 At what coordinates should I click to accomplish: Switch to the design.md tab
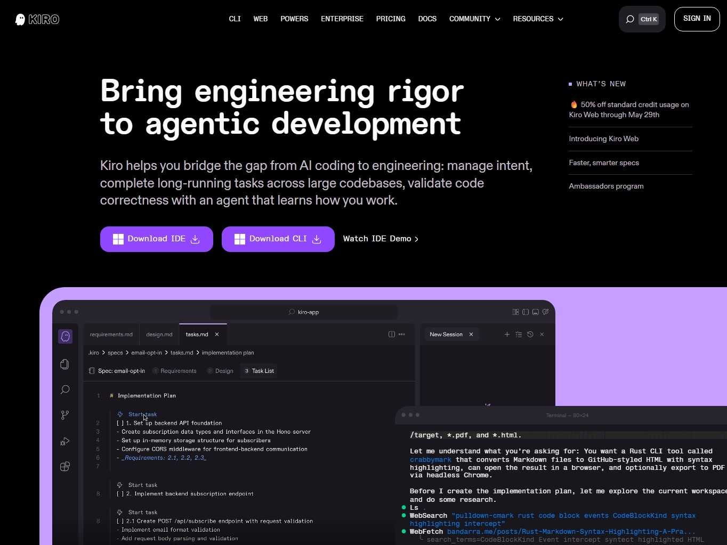pyautogui.click(x=159, y=335)
